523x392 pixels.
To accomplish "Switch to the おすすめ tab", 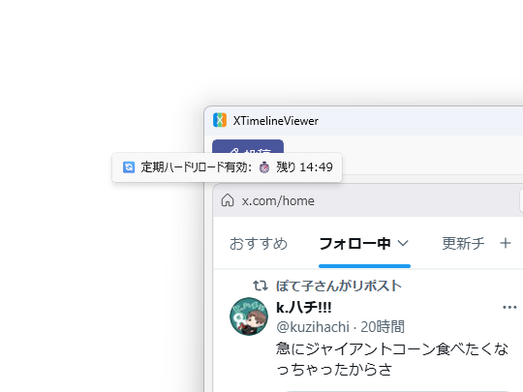I will pyautogui.click(x=259, y=244).
